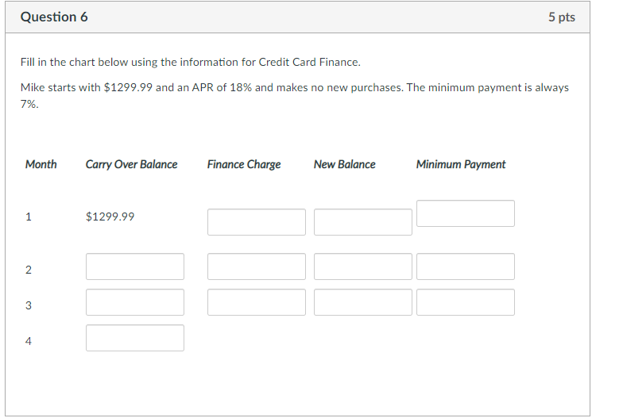Screen dimensions: 623x418
Task: Click Month 3 Finance Charge input field
Action: click(256, 302)
